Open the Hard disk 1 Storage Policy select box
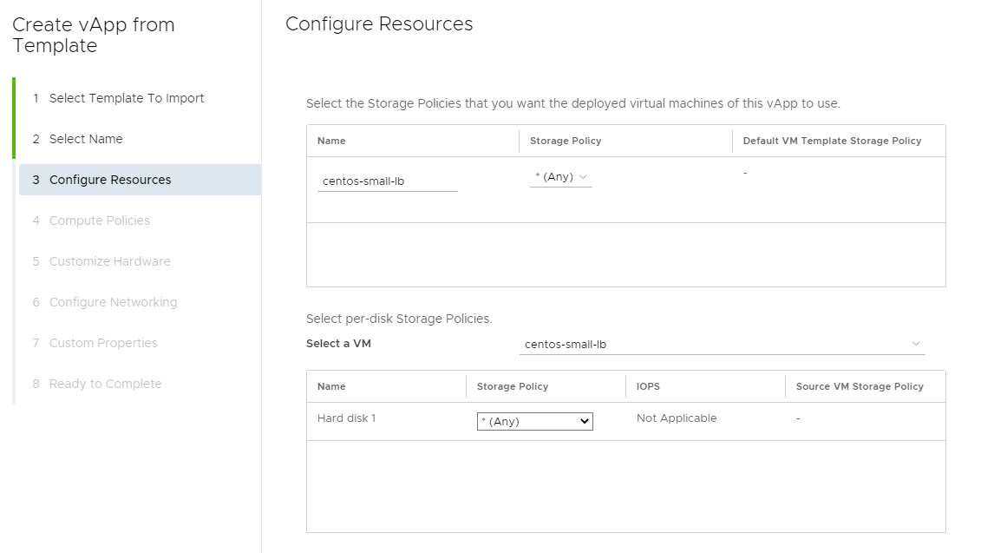Screen dimensions: 981x553 tap(534, 422)
